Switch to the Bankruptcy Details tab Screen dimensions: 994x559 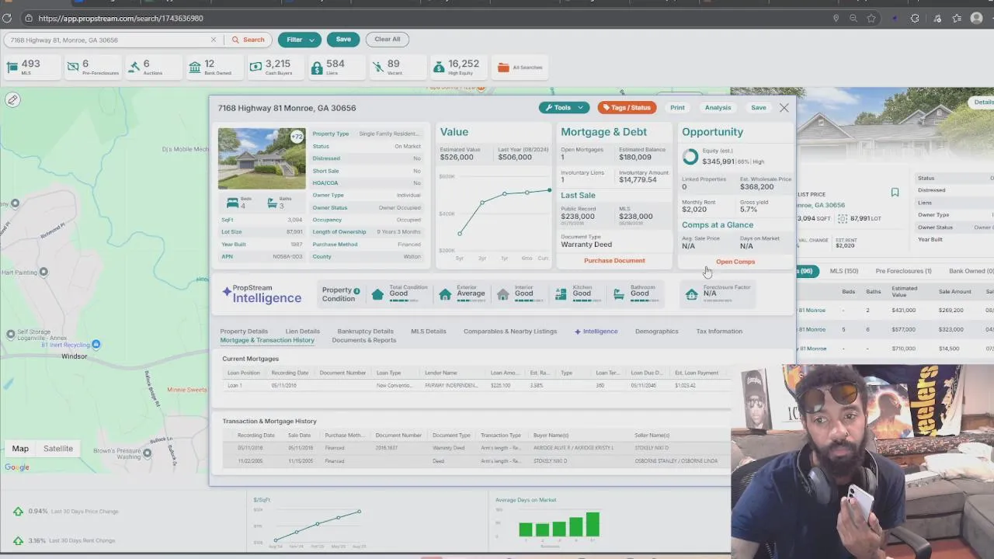click(365, 332)
